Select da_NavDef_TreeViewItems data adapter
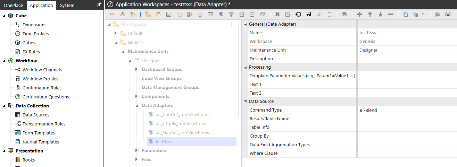 [x=182, y=132]
